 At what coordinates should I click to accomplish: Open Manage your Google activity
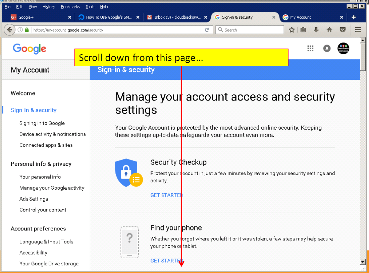coord(52,188)
